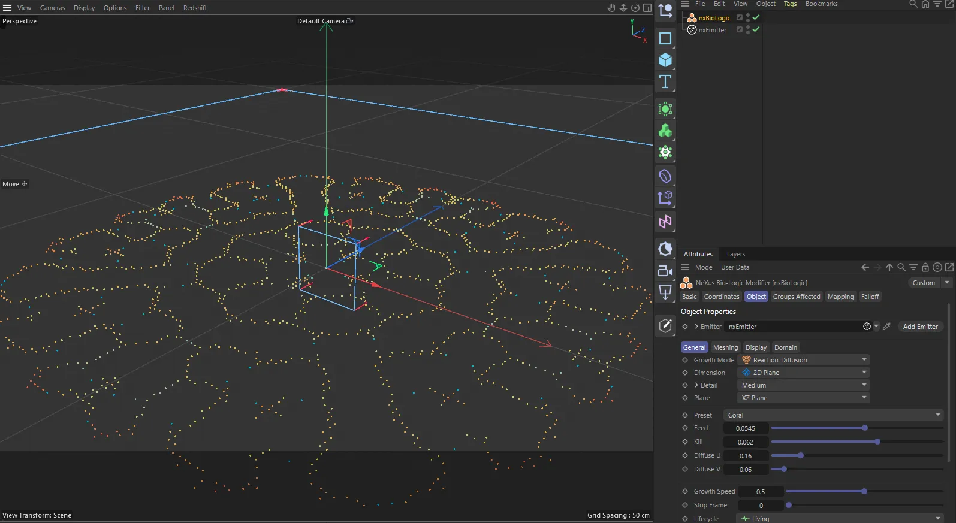Click the Add Emitter button
Viewport: 956px width, 523px height.
click(920, 327)
